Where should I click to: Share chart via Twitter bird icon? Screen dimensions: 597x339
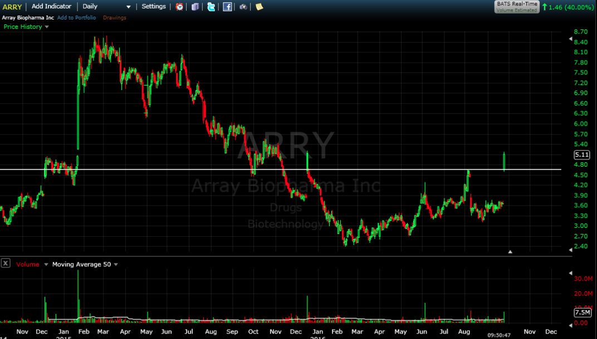pos(211,7)
